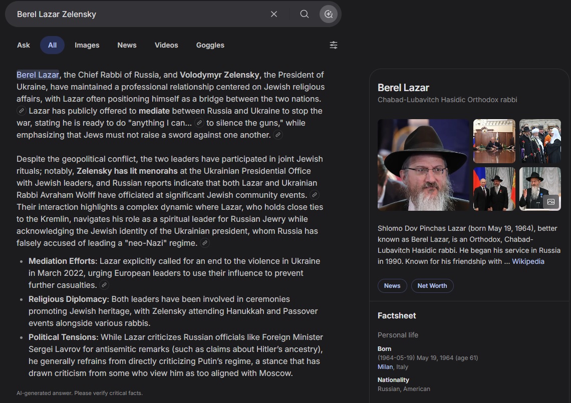The width and height of the screenshot is (571, 403).
Task: Open the large portrait photo of Berel Lazar
Action: 424,165
